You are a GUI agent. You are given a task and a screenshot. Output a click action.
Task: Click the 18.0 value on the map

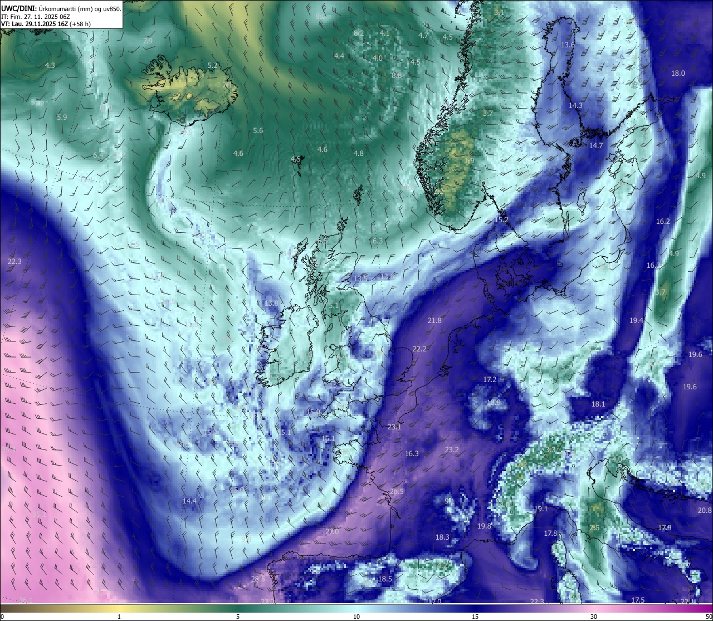pyautogui.click(x=678, y=74)
